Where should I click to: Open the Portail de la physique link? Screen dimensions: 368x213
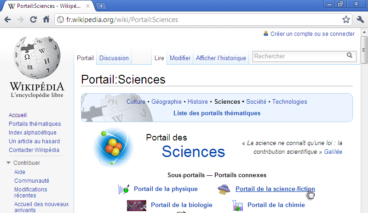166,189
